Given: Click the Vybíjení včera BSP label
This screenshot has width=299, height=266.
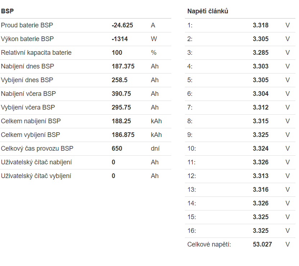Looking at the screenshot, I should [x=28, y=107].
